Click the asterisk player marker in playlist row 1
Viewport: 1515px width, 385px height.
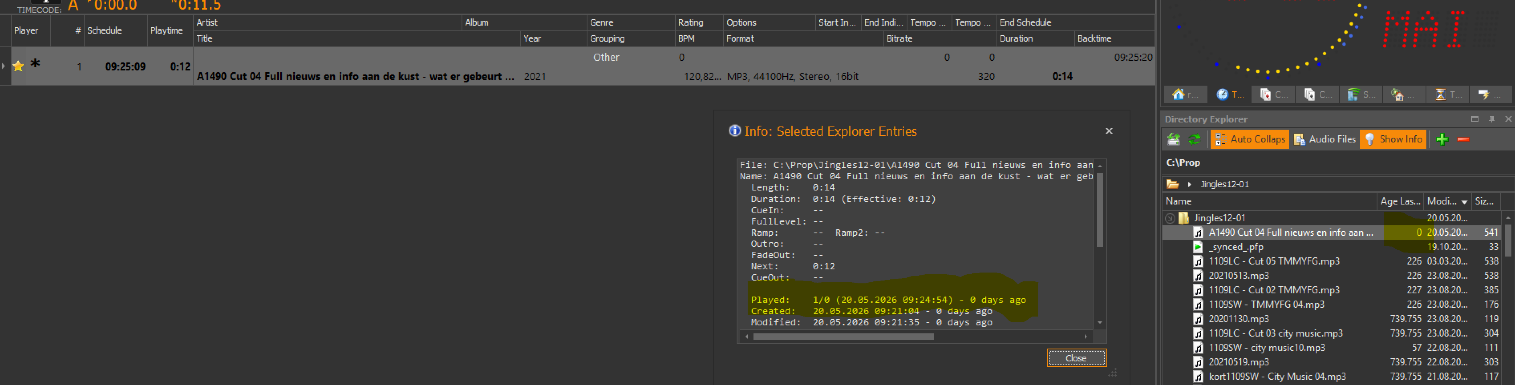(35, 64)
